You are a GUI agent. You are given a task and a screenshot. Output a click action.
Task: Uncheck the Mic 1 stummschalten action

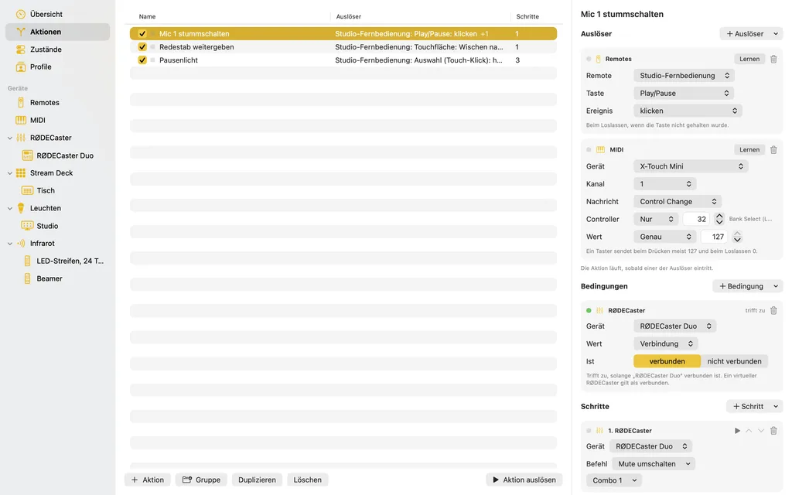[x=142, y=34]
